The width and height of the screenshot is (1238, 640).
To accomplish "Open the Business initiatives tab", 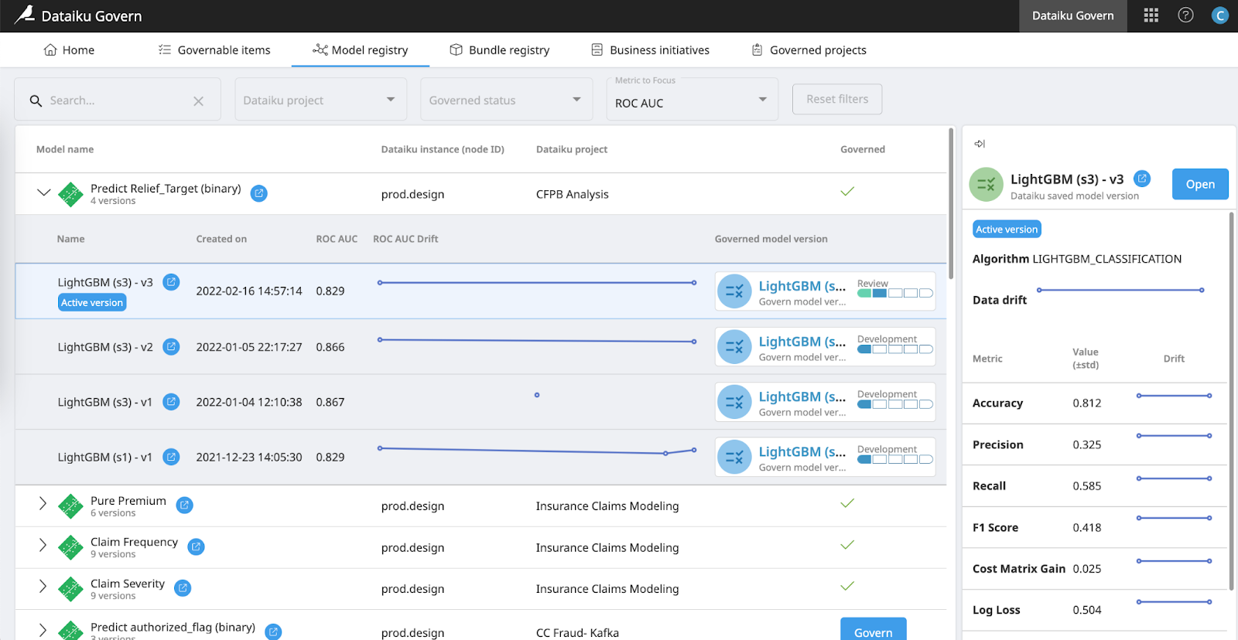I will [650, 50].
